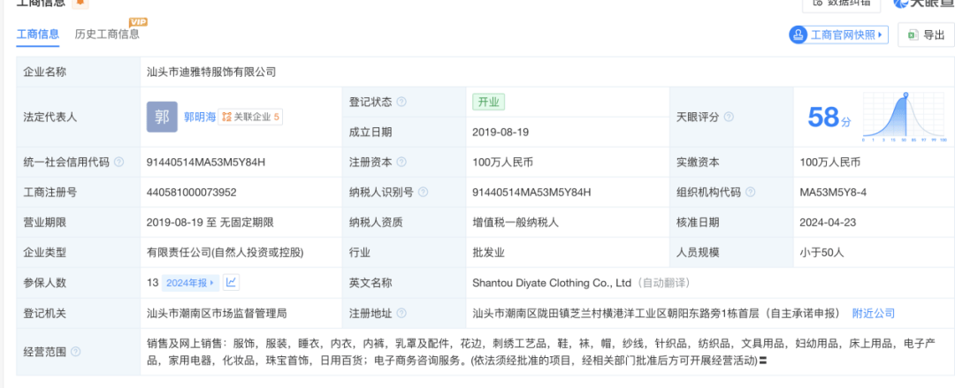Open the 2024年报 dropdown
This screenshot has height=388, width=955.
point(191,283)
